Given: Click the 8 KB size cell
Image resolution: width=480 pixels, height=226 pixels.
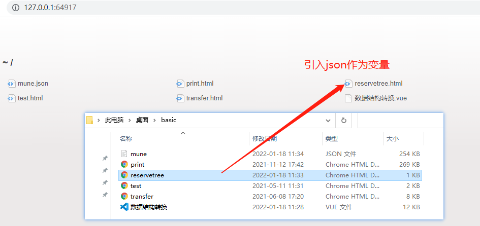Looking at the screenshot, I should [x=413, y=197].
